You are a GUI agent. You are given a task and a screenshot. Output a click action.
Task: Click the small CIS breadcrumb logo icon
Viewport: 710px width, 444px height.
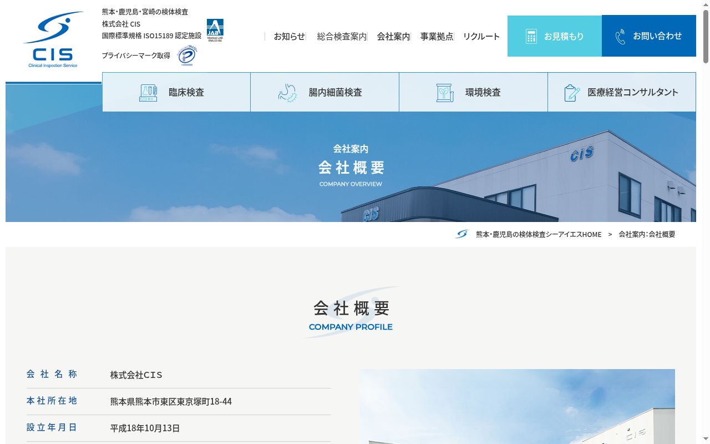click(461, 234)
